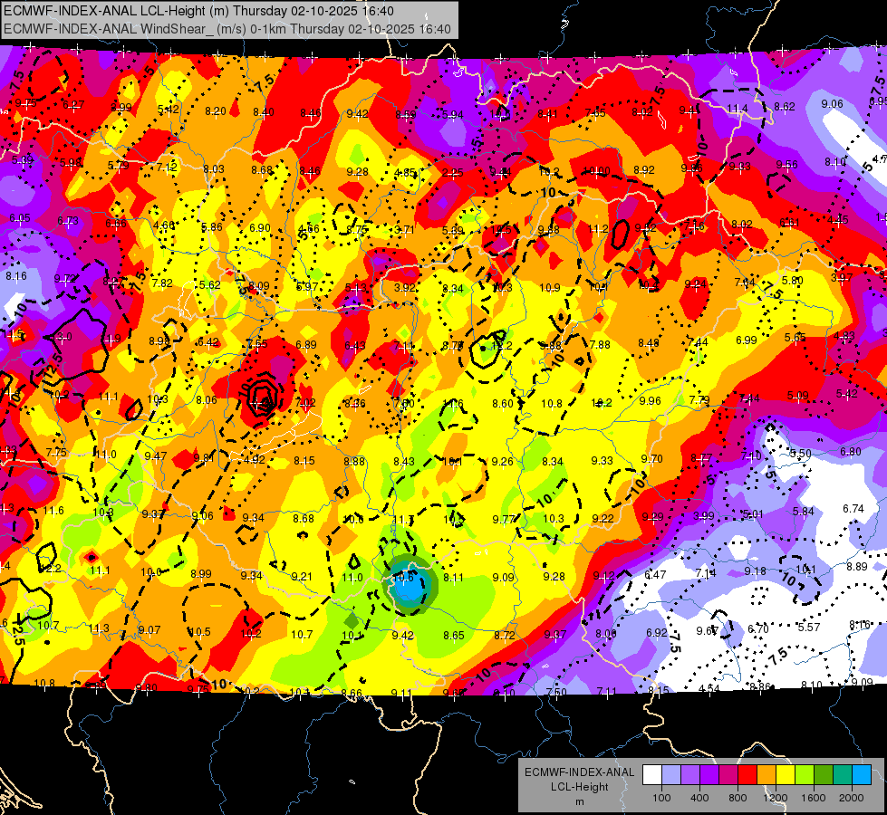The image size is (887, 815).
Task: Click the legend unit 'm'
Action: 579,802
